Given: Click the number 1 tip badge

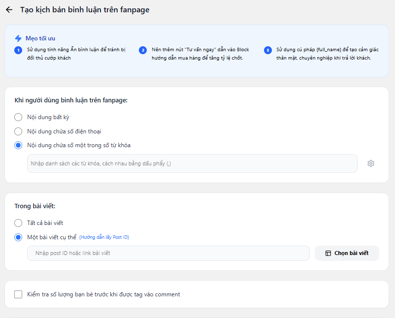Looking at the screenshot, I should click(x=18, y=50).
